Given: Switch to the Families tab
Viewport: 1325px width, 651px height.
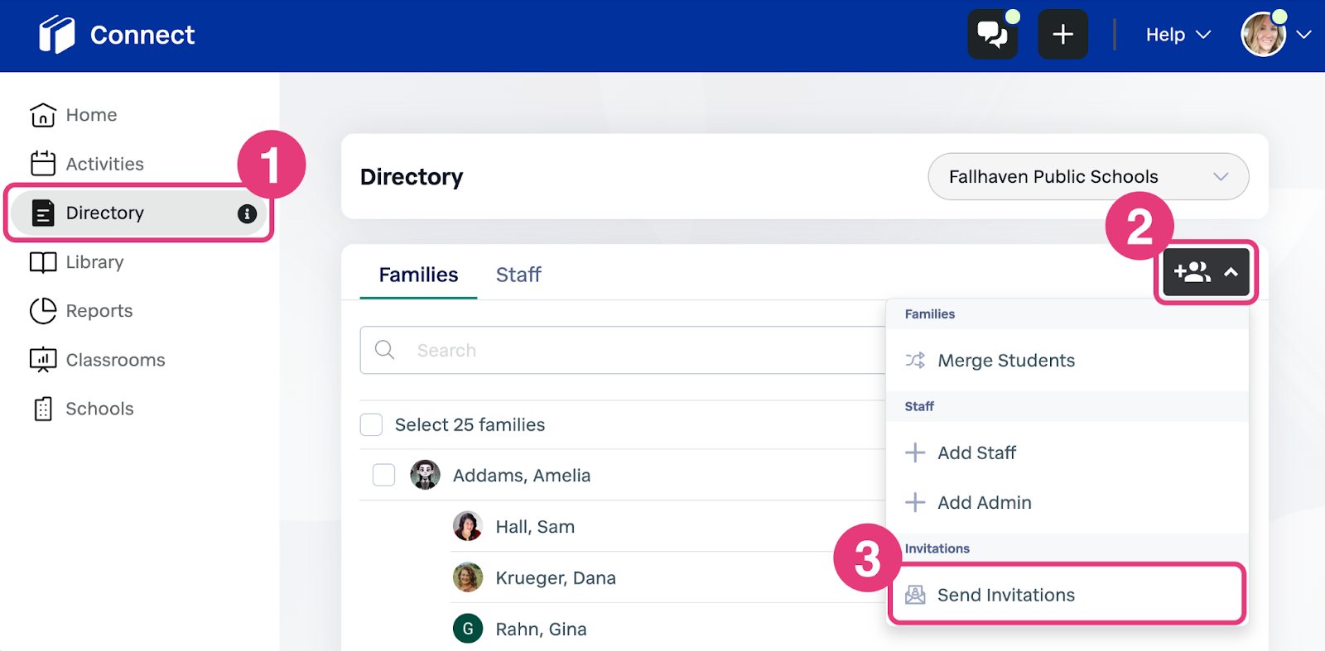Looking at the screenshot, I should tap(418, 275).
